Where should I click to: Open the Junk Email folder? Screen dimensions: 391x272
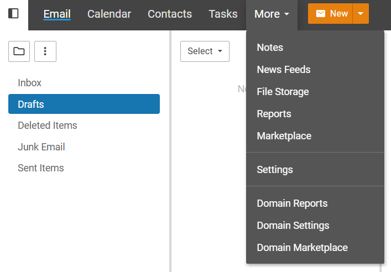tap(41, 147)
